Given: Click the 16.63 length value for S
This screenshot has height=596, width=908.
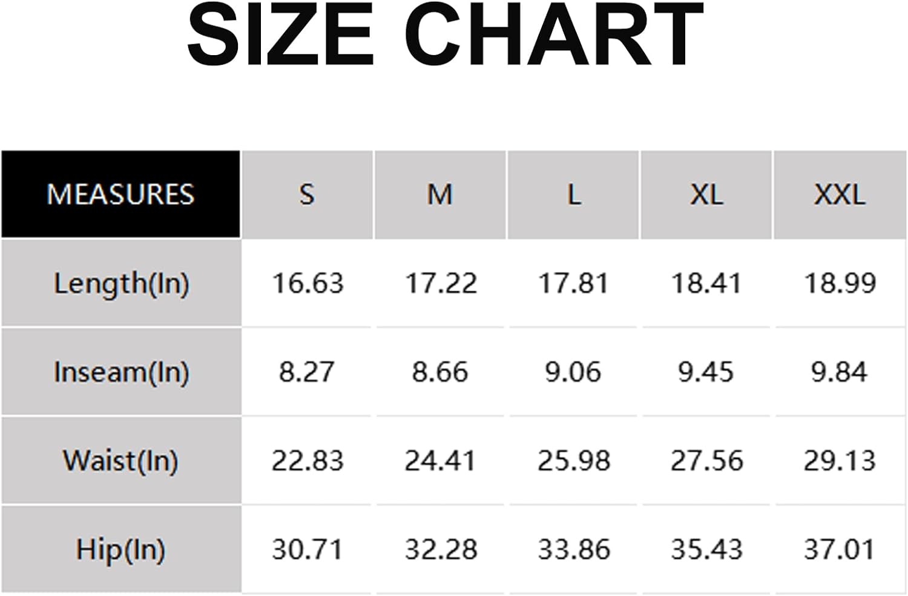Looking at the screenshot, I should tap(308, 283).
